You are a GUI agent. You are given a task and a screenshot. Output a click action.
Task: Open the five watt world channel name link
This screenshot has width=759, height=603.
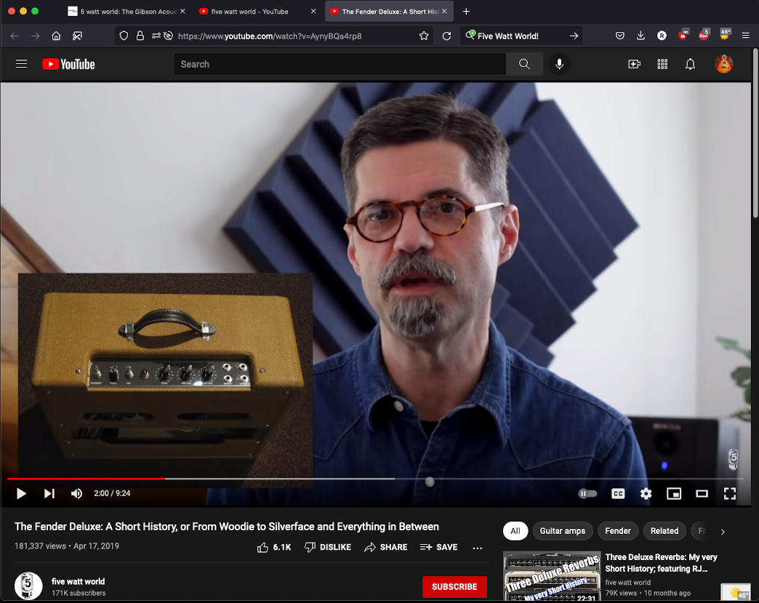pyautogui.click(x=78, y=581)
